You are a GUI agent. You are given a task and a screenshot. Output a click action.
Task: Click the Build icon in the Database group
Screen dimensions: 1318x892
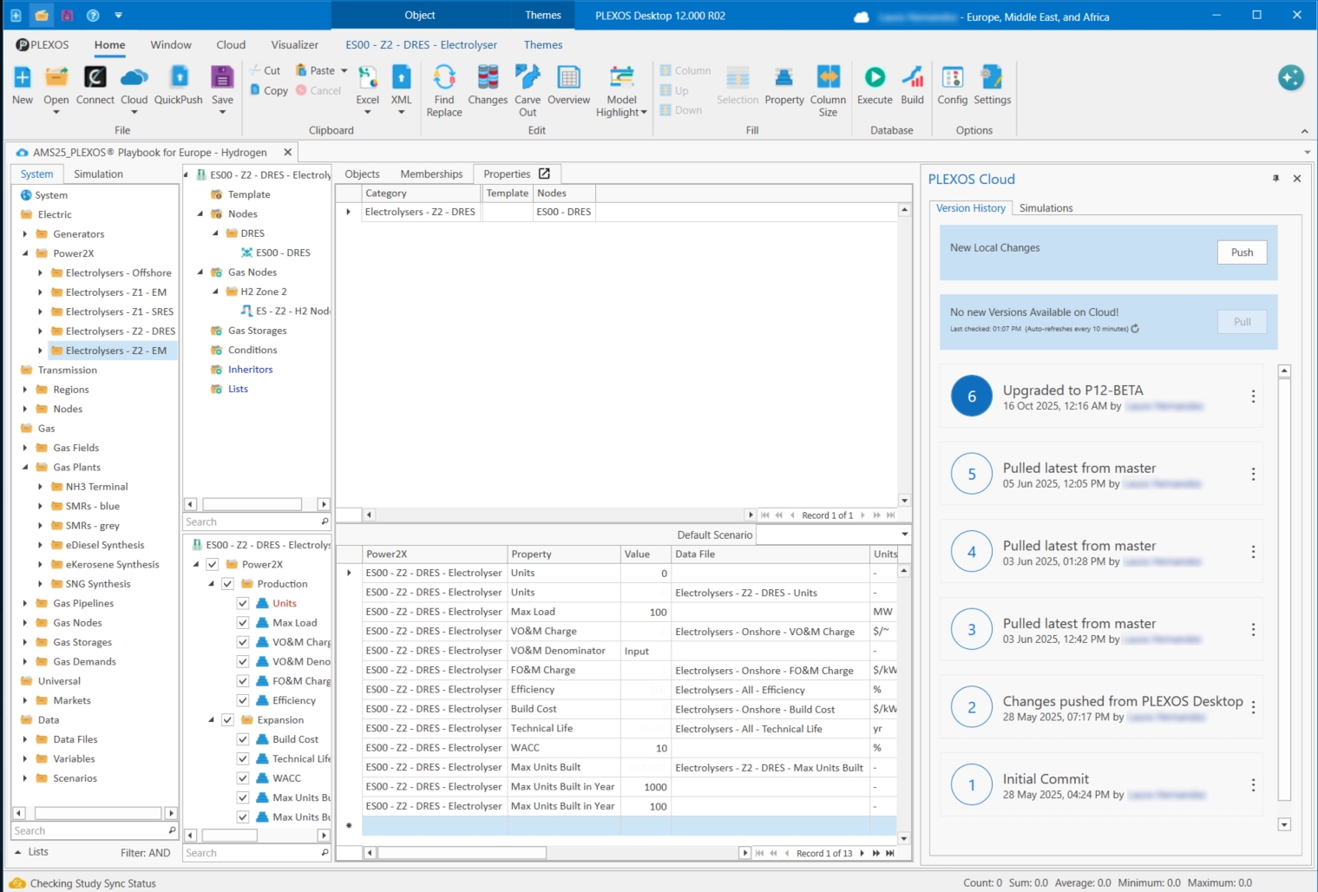(x=912, y=84)
